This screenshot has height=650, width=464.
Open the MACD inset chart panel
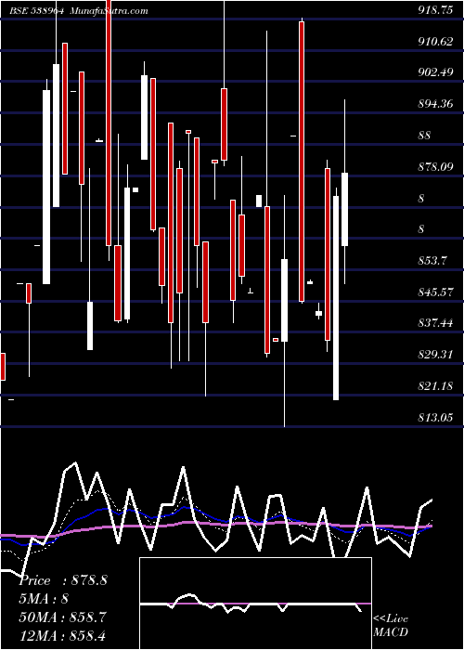click(x=255, y=604)
